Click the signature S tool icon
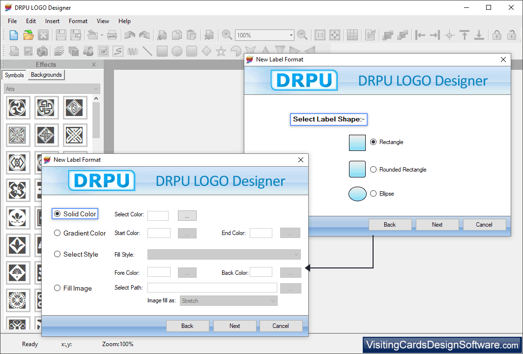This screenshot has width=523, height=354. point(118,51)
